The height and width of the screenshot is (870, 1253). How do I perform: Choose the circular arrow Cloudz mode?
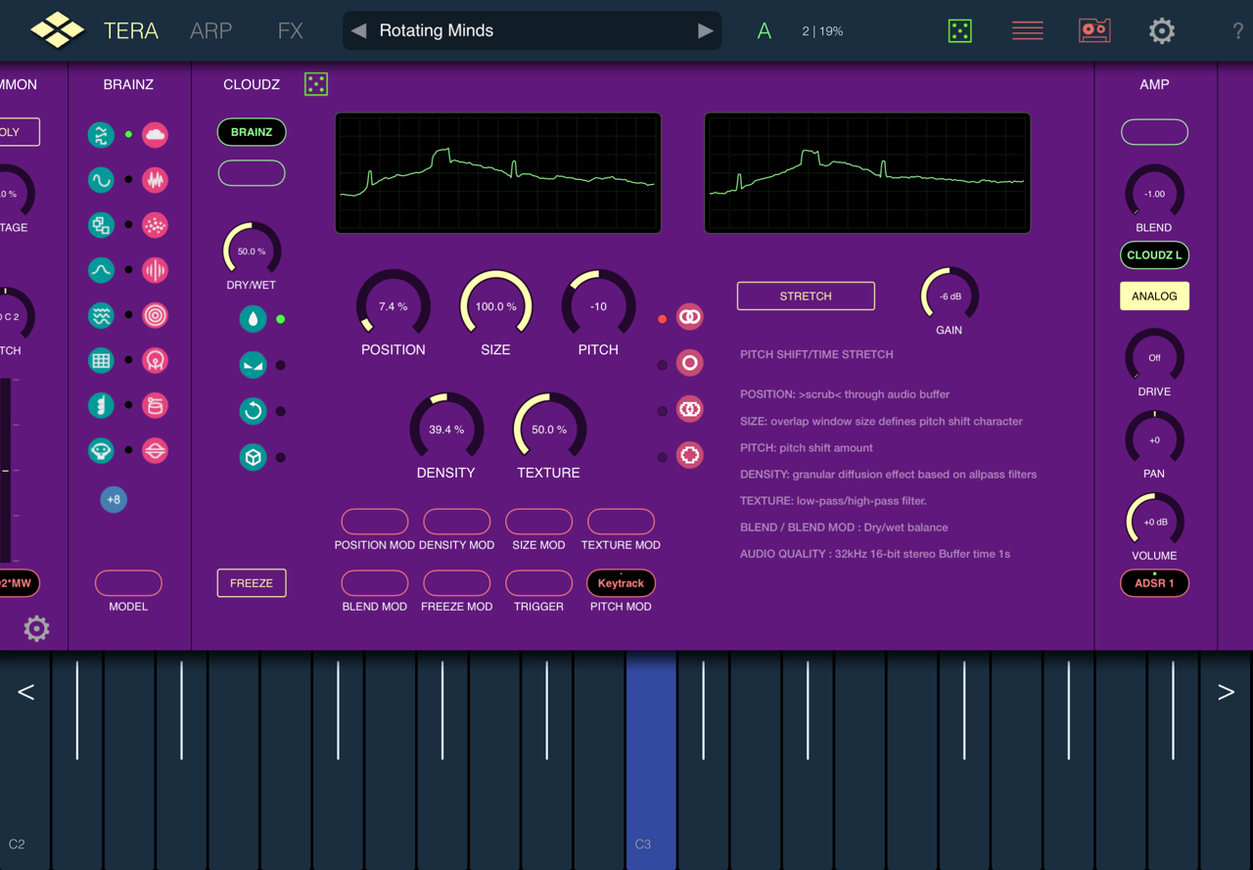(254, 411)
